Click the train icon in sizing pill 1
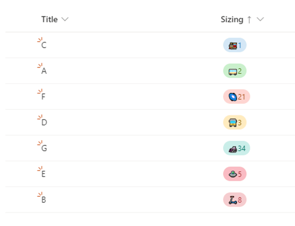 tap(233, 46)
